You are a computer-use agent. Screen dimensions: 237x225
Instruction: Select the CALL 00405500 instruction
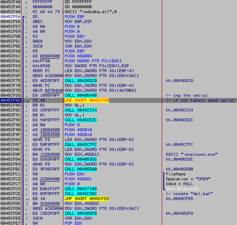(81, 169)
